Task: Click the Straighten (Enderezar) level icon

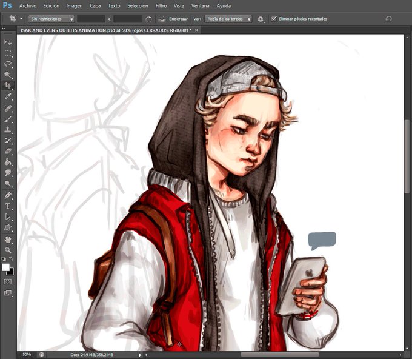Action: [162, 19]
